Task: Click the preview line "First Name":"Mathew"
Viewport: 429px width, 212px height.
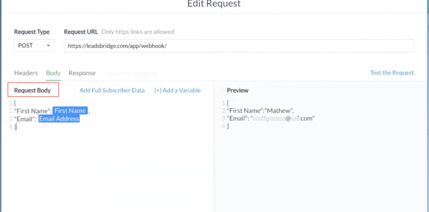Action: (x=260, y=110)
